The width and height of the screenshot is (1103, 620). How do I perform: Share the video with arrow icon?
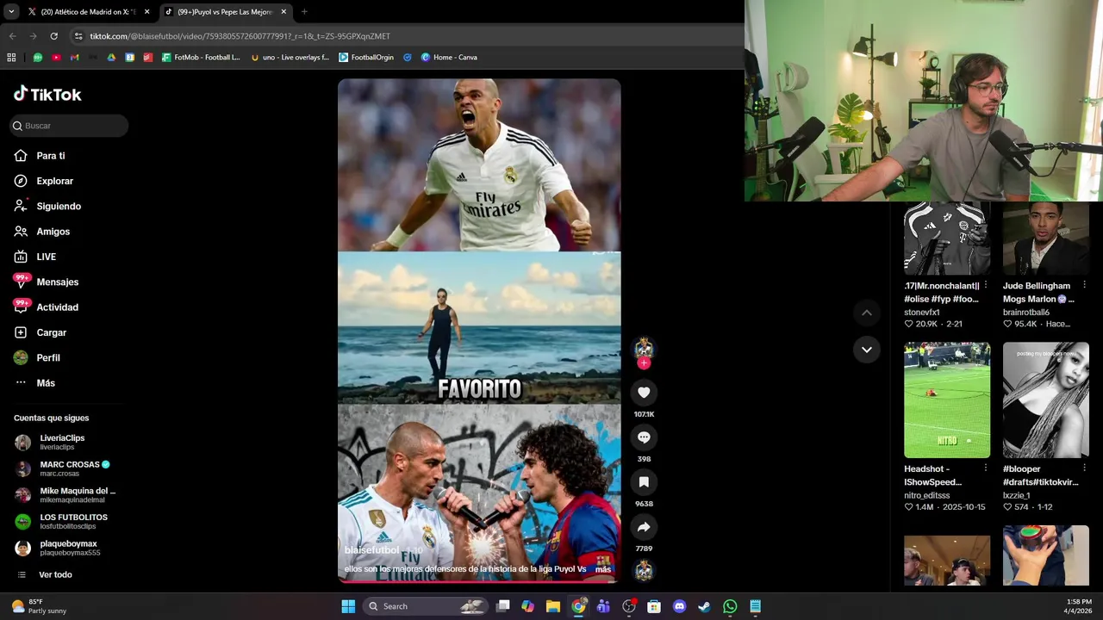(x=644, y=527)
